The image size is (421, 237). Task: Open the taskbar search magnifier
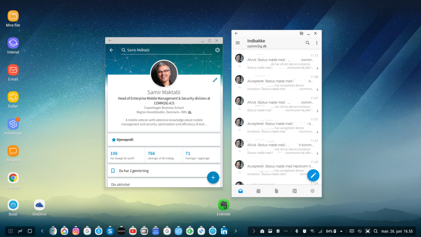376,231
